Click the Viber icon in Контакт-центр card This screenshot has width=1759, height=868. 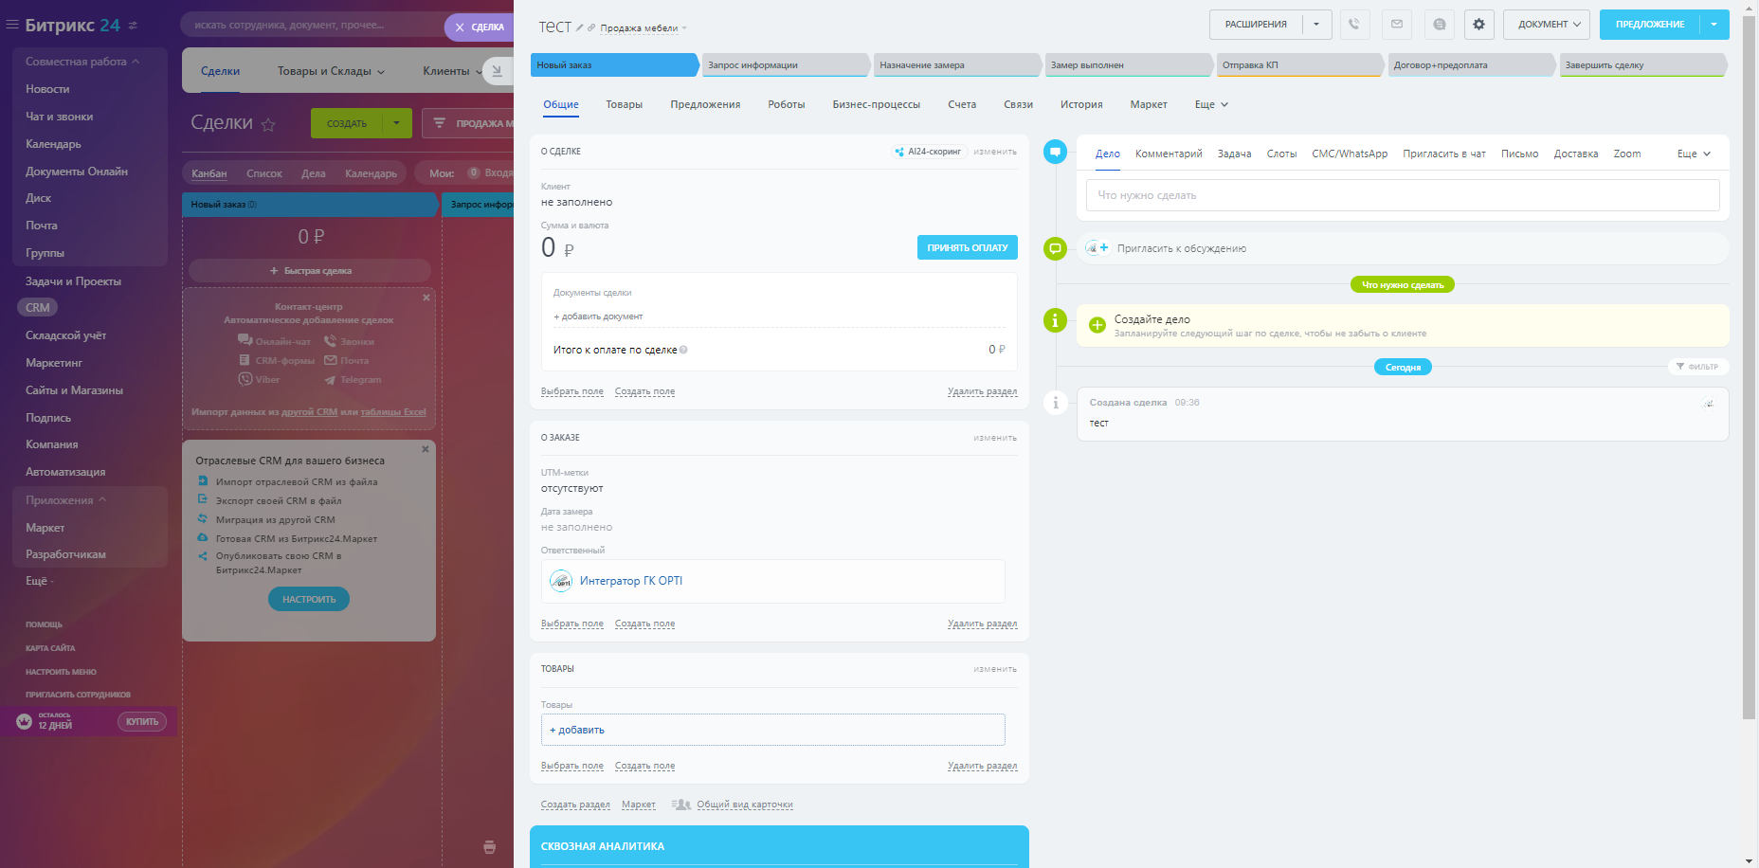245,379
